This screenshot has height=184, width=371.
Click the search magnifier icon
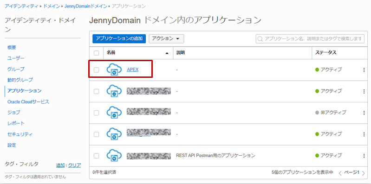[260, 39]
